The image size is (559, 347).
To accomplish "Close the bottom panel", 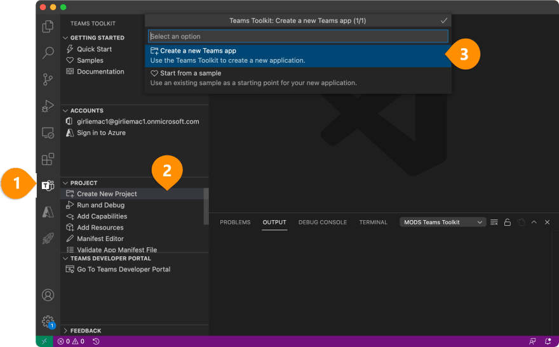I will 547,222.
